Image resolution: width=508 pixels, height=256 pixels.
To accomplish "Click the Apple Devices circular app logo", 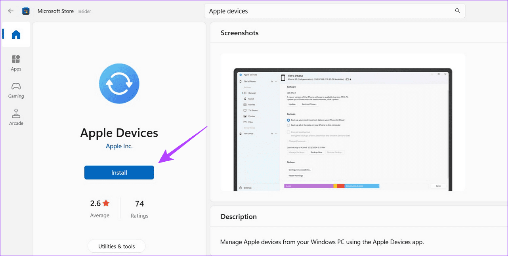I will pyautogui.click(x=119, y=83).
